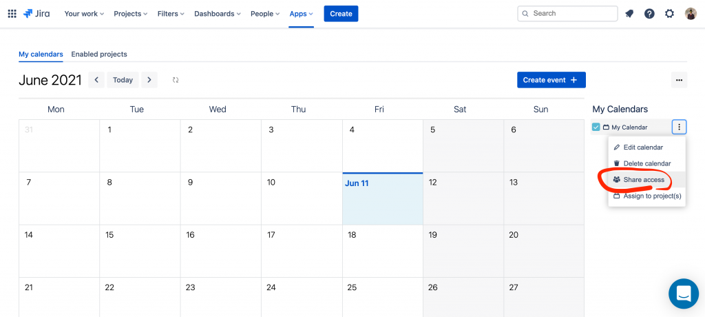
Task: Click the user profile avatar
Action: (691, 14)
